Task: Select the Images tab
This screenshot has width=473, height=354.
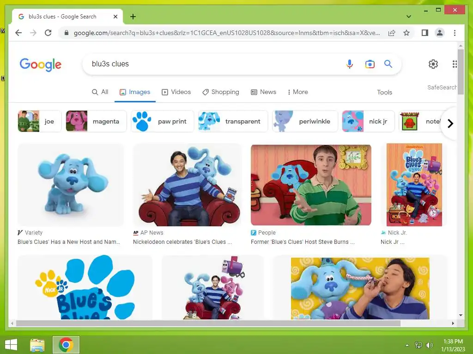Action: pos(135,92)
